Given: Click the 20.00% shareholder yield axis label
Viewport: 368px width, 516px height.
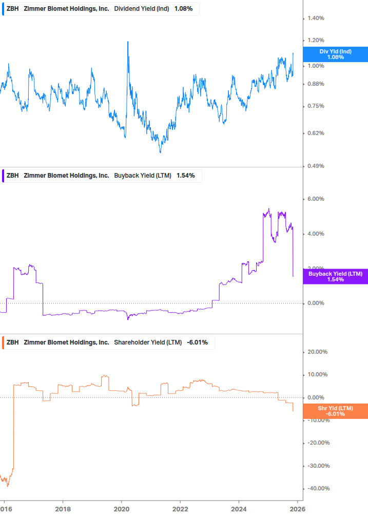Looking at the screenshot, I should (x=317, y=352).
